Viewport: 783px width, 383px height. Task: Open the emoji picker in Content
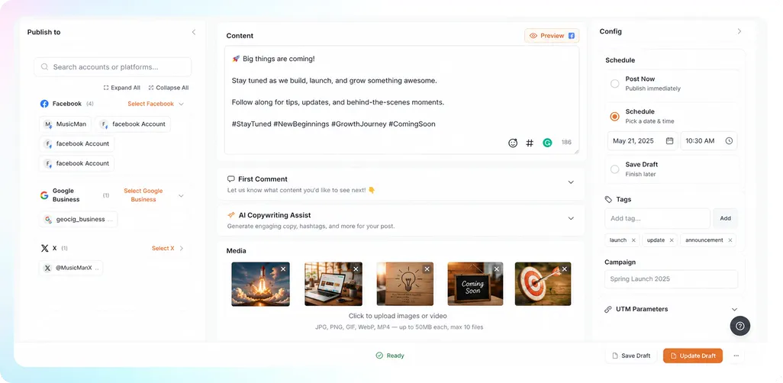tap(513, 143)
